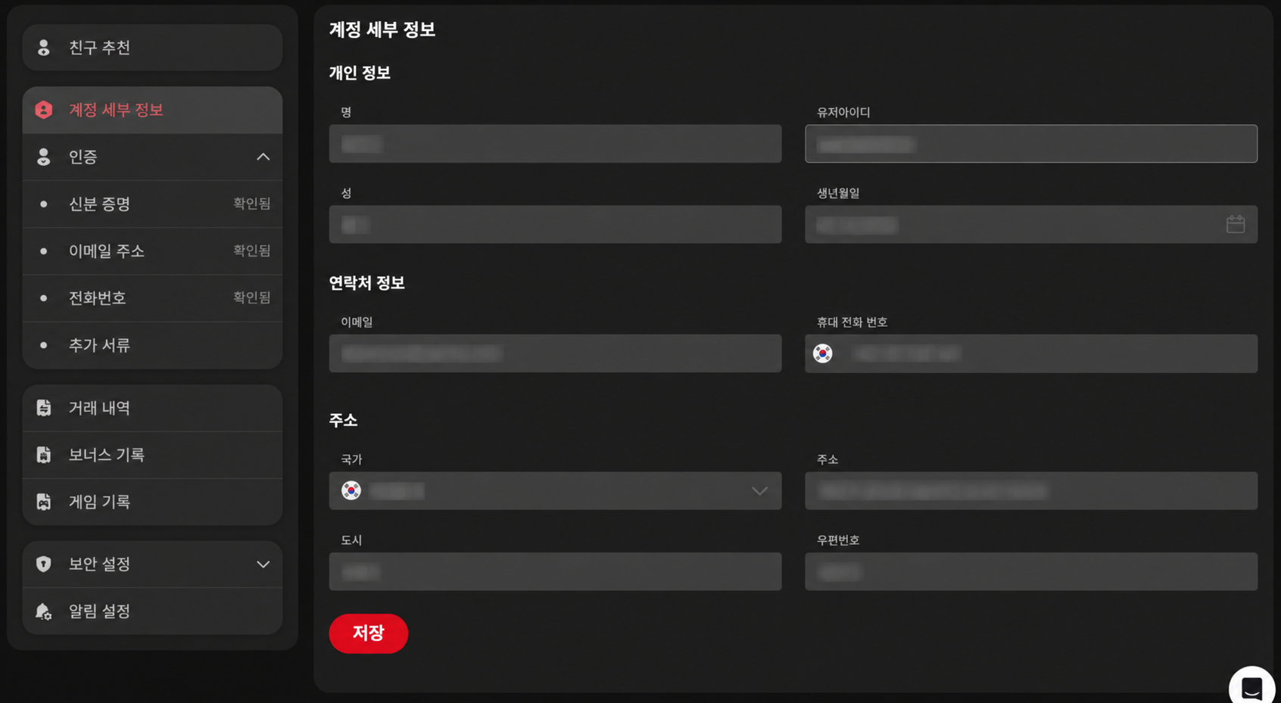
Task: Select 계정 세부 정보 menu item
Action: point(152,110)
